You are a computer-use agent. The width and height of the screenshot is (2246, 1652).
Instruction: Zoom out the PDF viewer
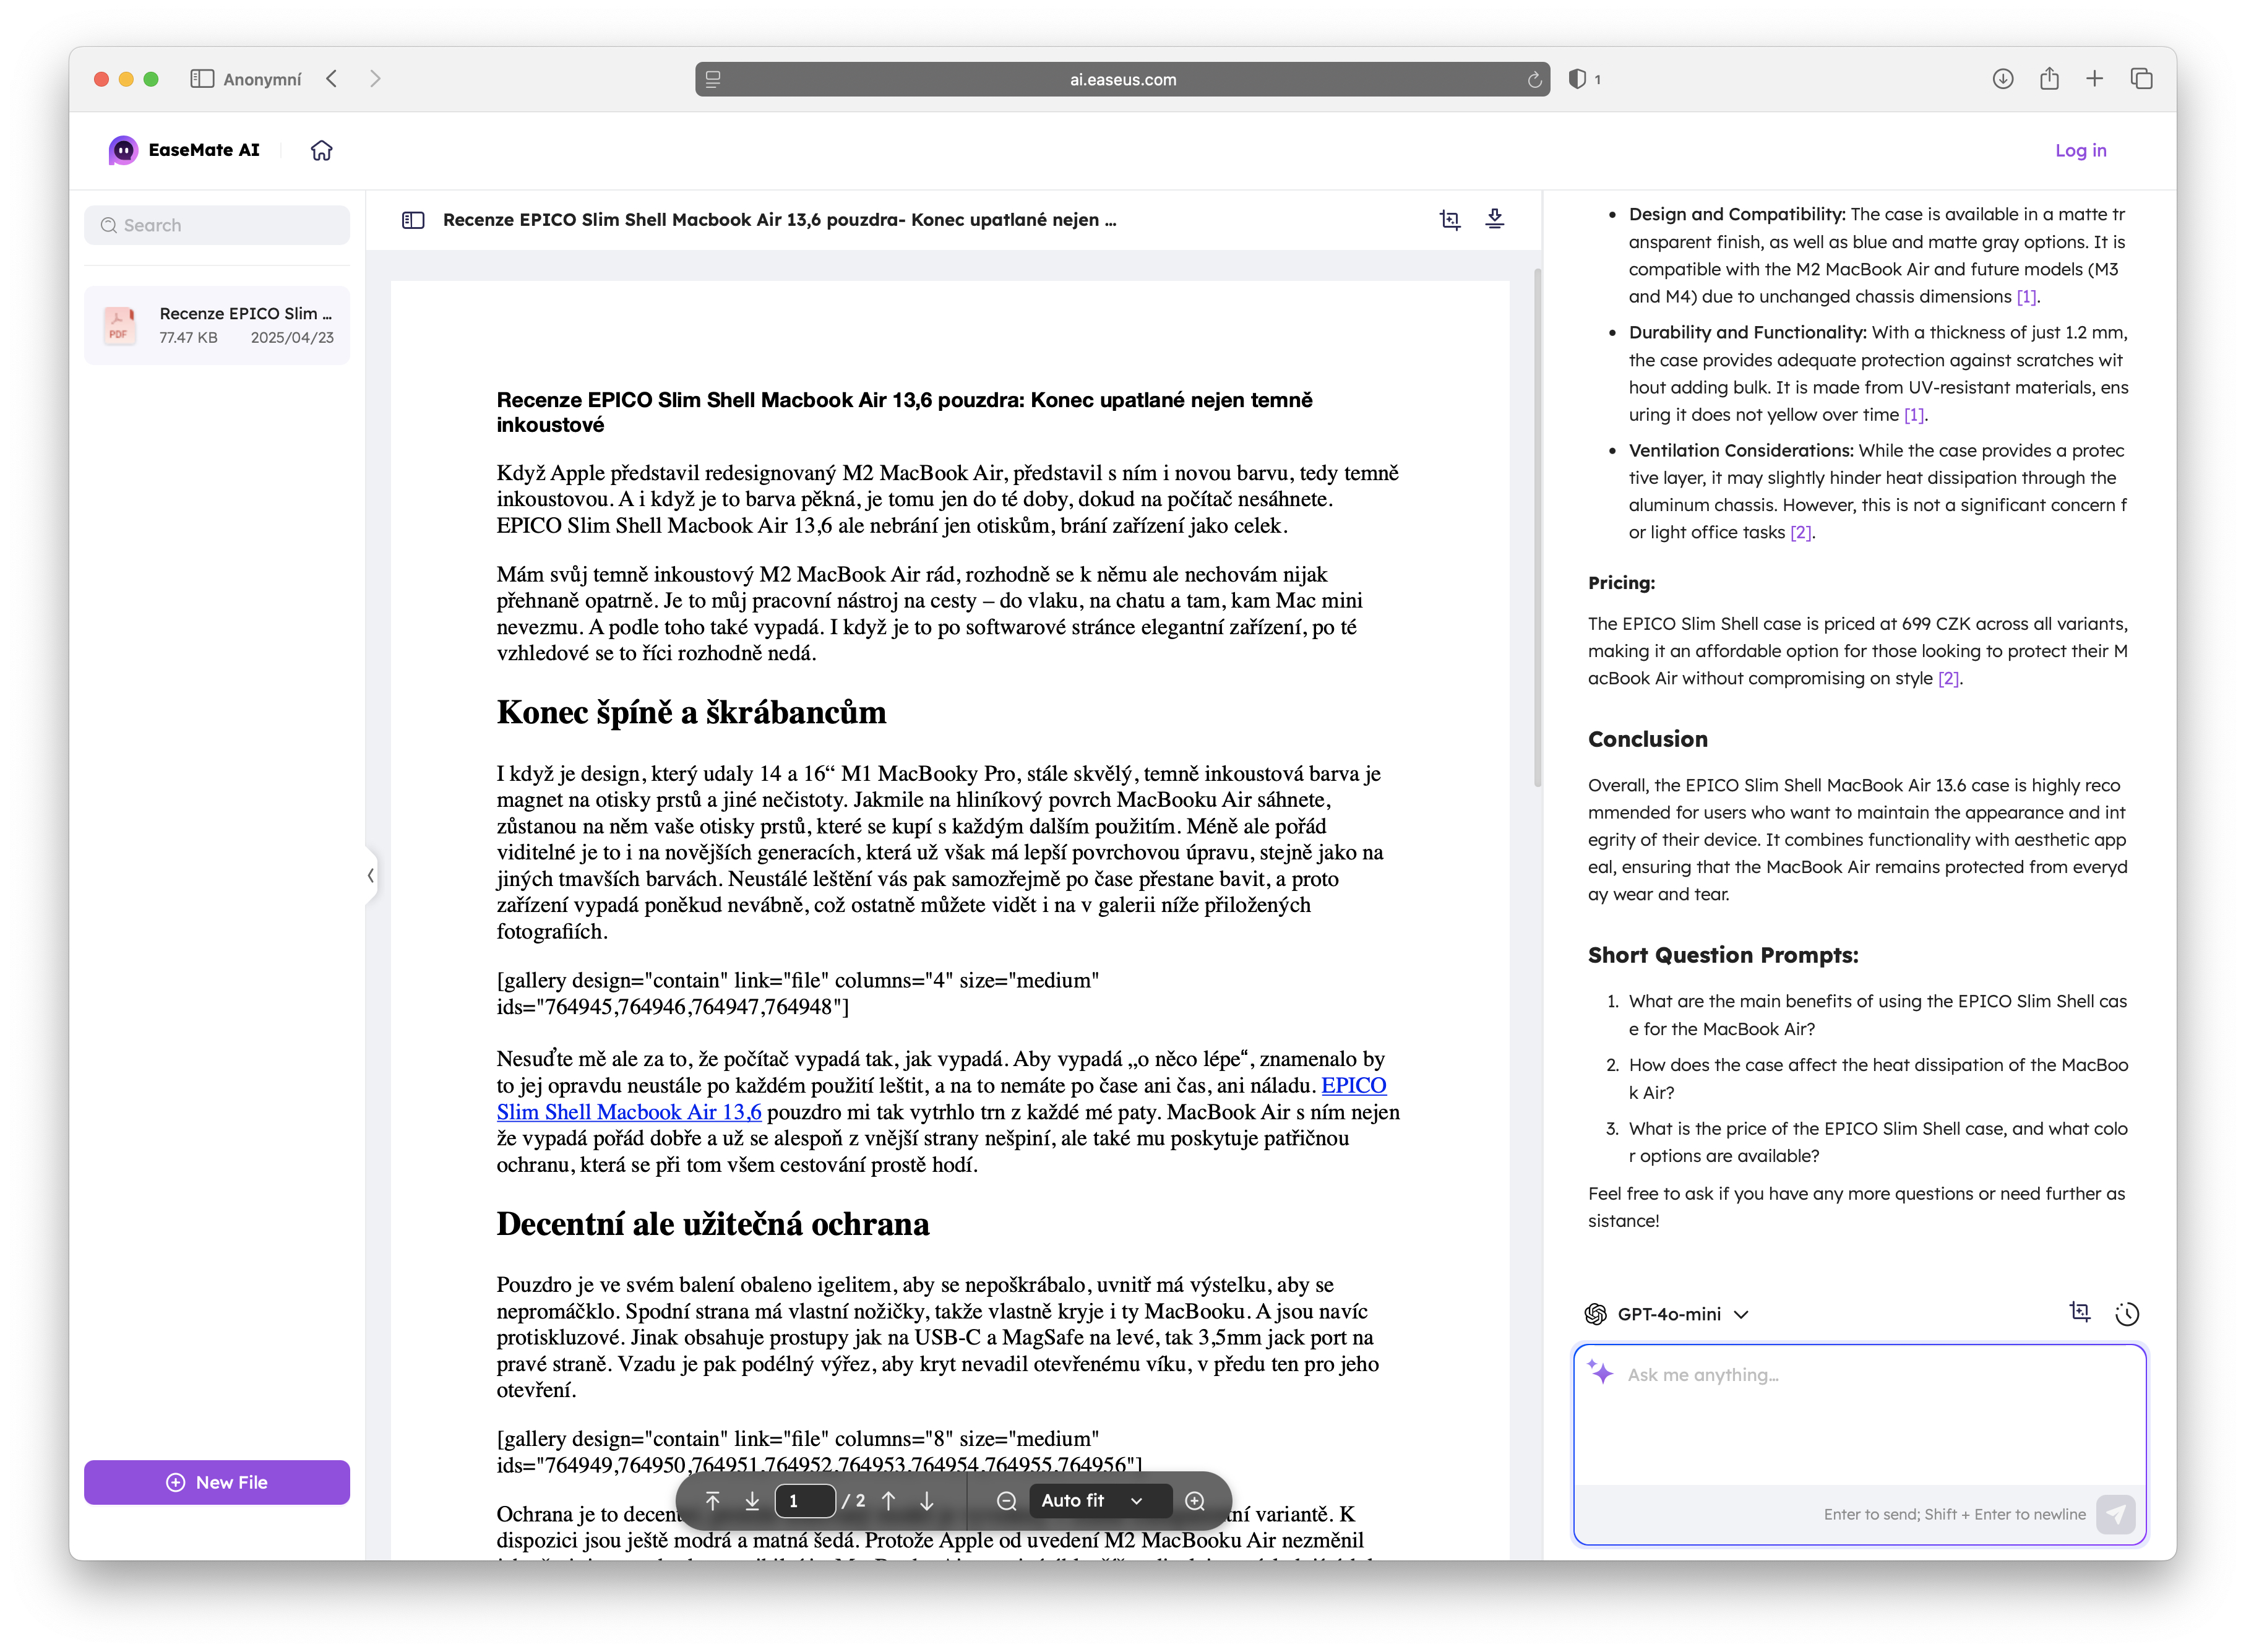pos(1006,1500)
